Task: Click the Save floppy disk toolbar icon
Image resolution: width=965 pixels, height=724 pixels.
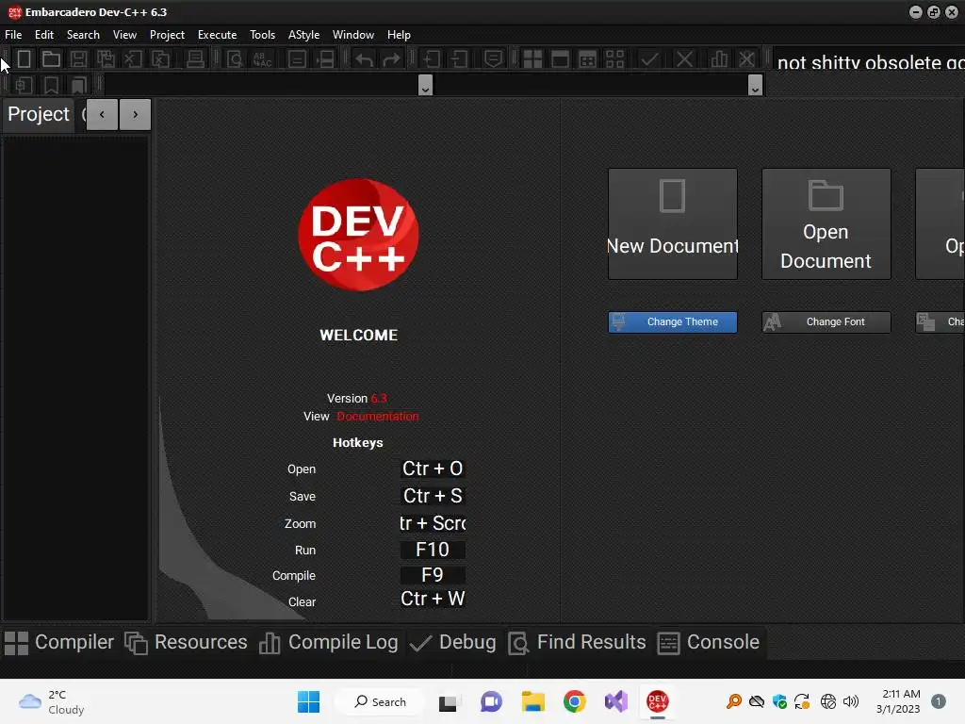Action: click(78, 59)
